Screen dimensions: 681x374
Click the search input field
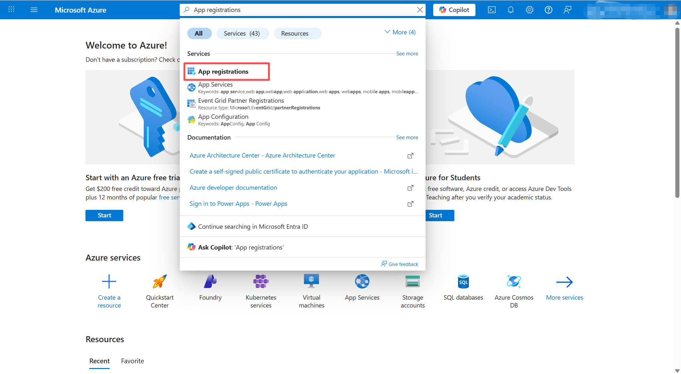tap(303, 10)
